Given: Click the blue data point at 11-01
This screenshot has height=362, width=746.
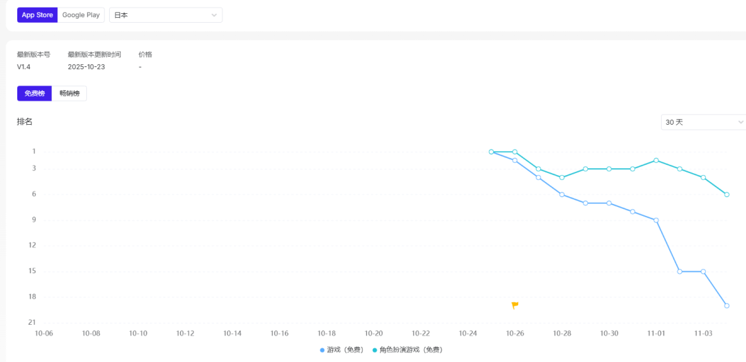Looking at the screenshot, I should click(656, 220).
